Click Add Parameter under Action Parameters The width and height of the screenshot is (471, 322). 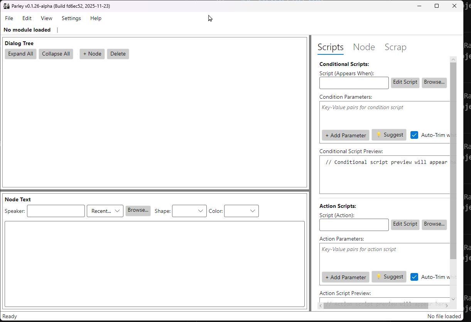[x=346, y=277]
